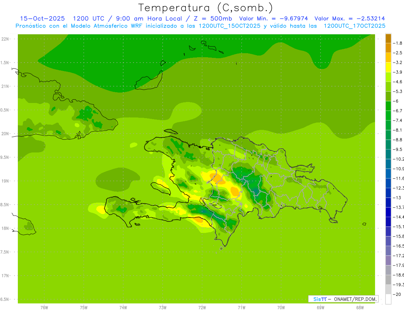Click the '17N' latitude label

6,276
